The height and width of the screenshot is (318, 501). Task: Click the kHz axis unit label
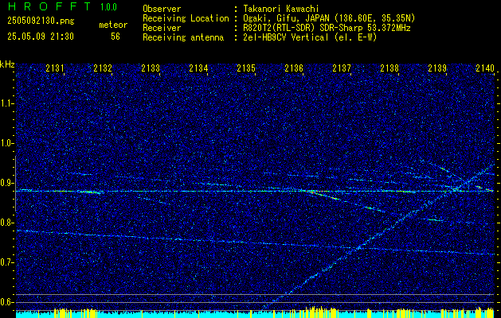pos(7,64)
